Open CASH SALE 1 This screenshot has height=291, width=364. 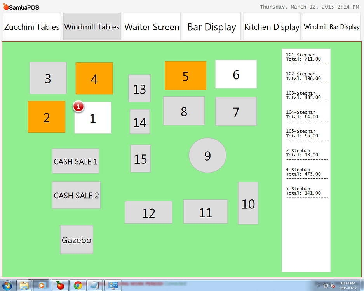75,161
